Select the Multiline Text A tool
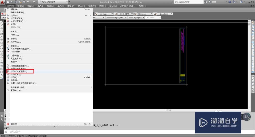This screenshot has height=137, width=255. click(2, 75)
